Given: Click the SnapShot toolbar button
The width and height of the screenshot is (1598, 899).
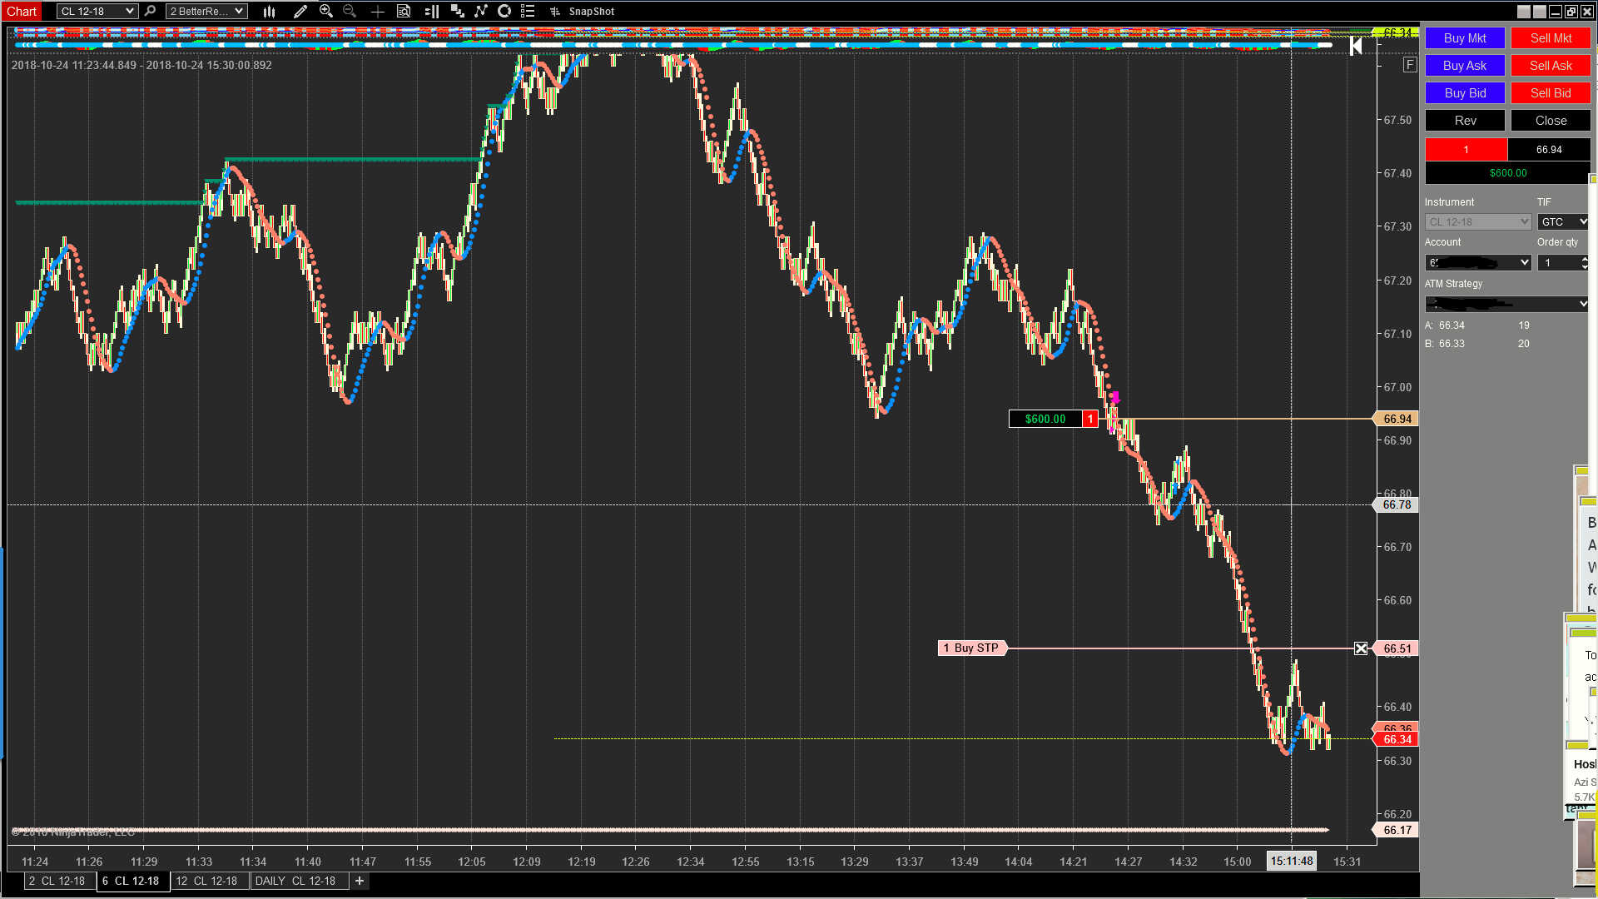Looking at the screenshot, I should pyautogui.click(x=591, y=12).
